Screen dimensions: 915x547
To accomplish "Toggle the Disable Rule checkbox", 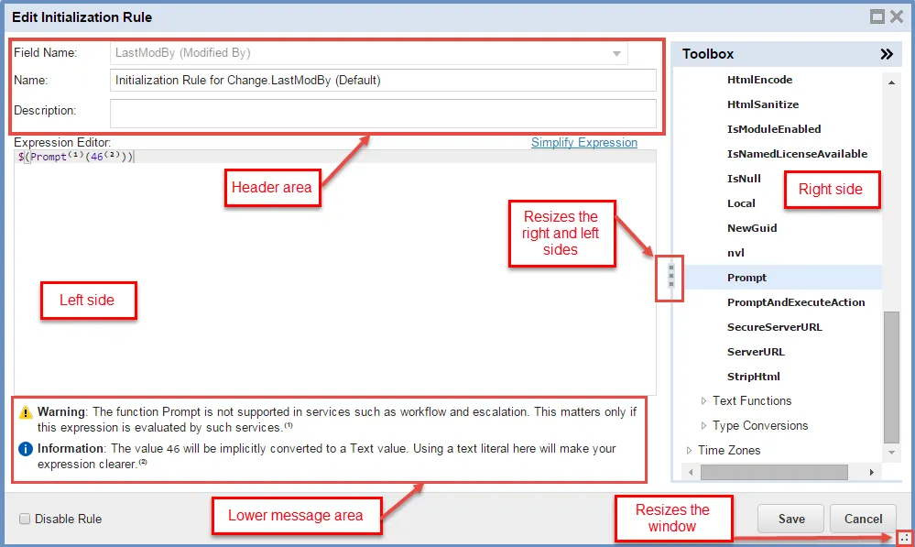I will pos(25,519).
